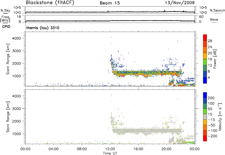Click the '-100' tick on Velocity colorbar
Screen dimensions: 225x155
point(212,131)
